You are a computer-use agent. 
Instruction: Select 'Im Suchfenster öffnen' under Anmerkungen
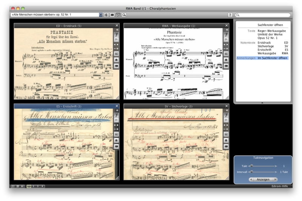(272, 58)
